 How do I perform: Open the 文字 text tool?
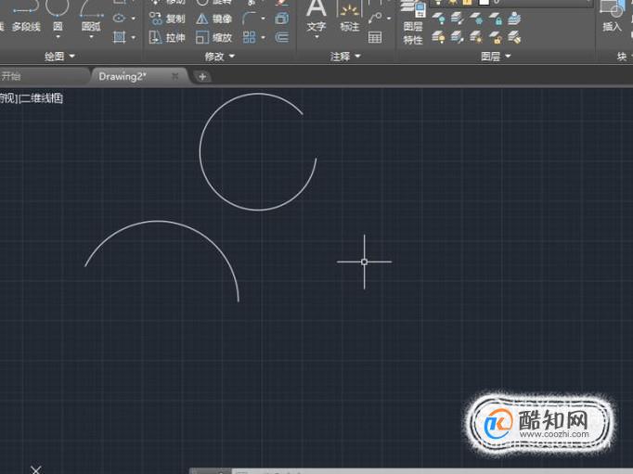316,16
